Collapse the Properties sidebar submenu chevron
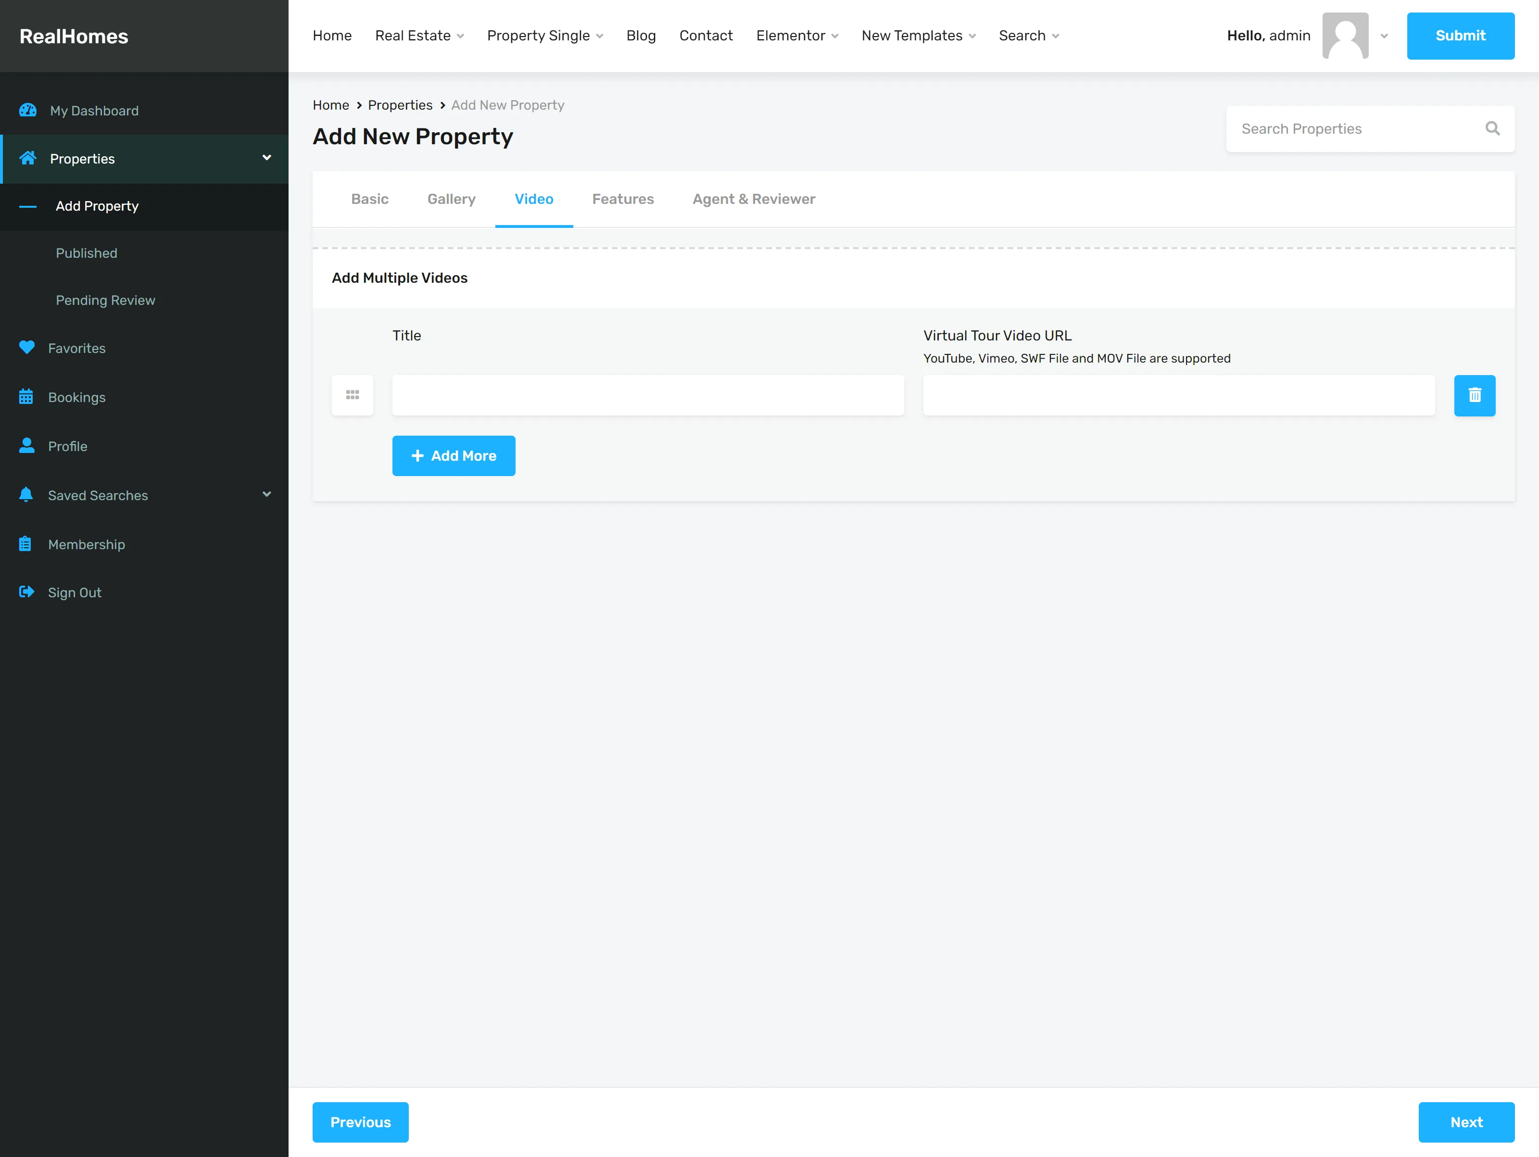This screenshot has height=1157, width=1539. point(266,158)
